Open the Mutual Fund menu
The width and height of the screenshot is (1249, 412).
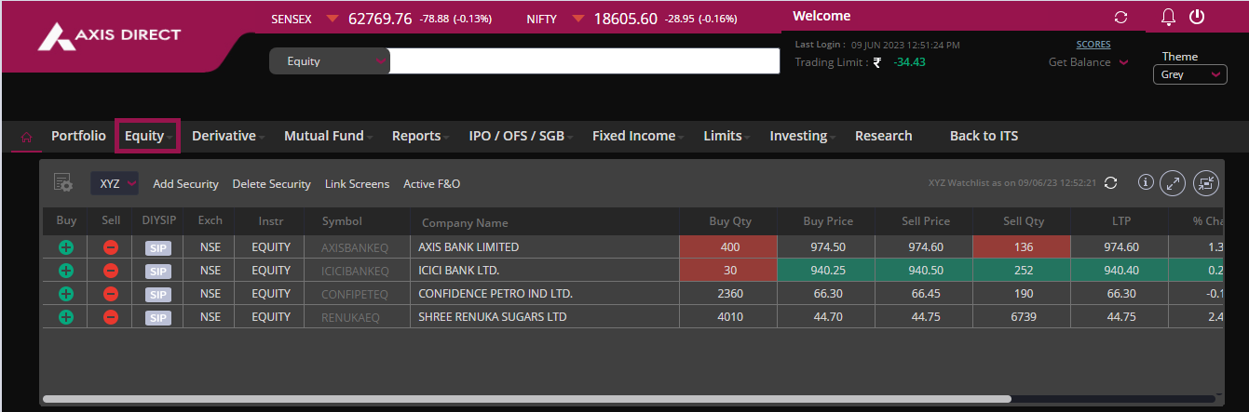(x=328, y=136)
